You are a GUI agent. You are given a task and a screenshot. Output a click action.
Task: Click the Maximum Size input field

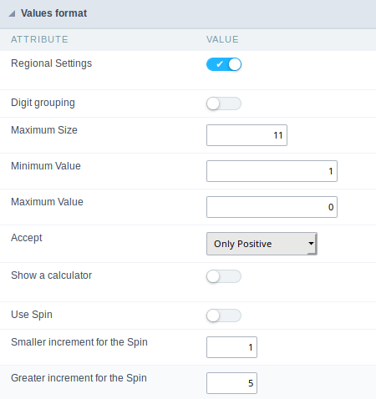(x=246, y=135)
